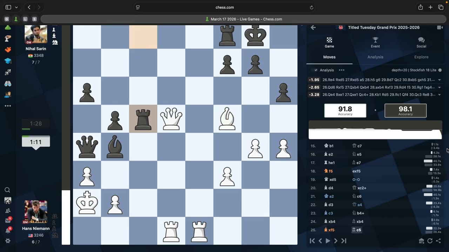Open the Messages envelope icon with badge 5
This screenshot has width=449, height=252.
[x=8, y=220]
